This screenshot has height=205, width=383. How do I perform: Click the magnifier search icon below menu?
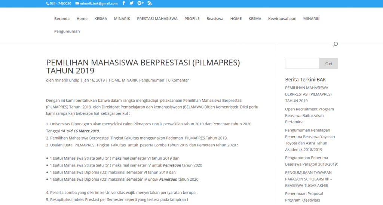pyautogui.click(x=335, y=45)
